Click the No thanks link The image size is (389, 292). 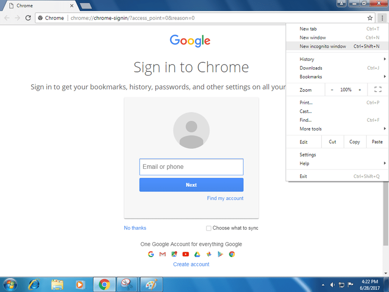pyautogui.click(x=135, y=228)
